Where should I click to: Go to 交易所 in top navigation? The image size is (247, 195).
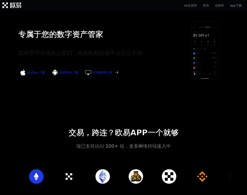[x=219, y=6]
